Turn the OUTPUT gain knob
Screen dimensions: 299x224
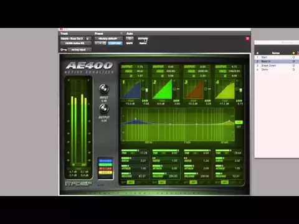pos(104,108)
